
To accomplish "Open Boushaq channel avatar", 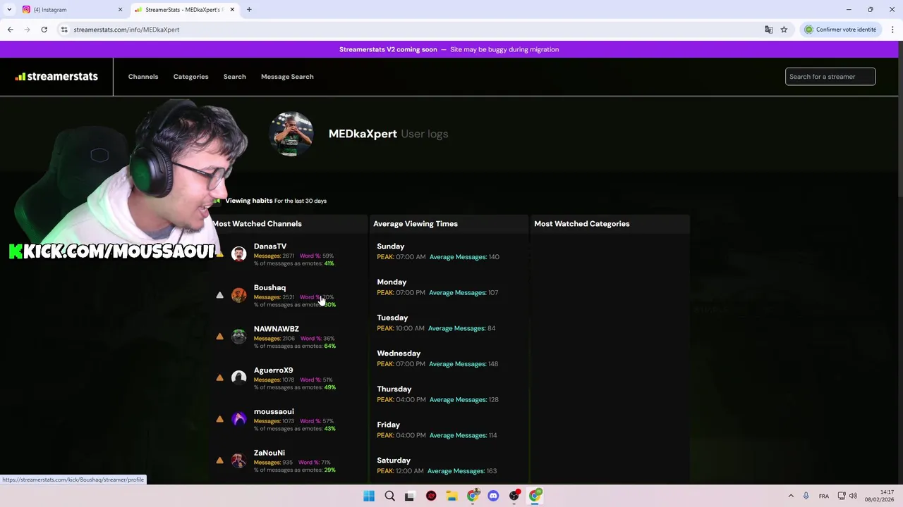I will pyautogui.click(x=239, y=295).
